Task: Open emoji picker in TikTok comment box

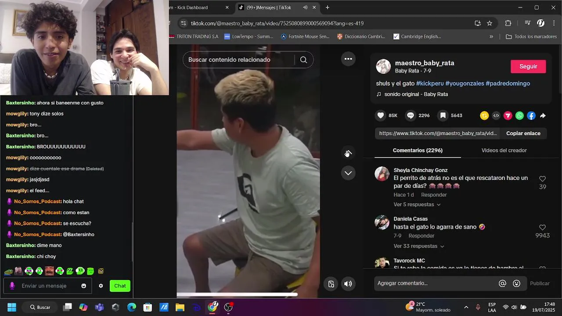Action: (517, 284)
